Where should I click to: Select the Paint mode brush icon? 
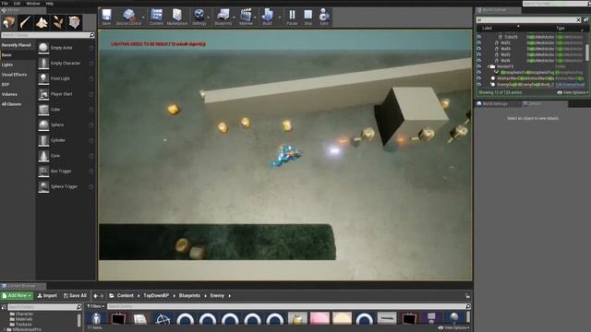click(25, 22)
